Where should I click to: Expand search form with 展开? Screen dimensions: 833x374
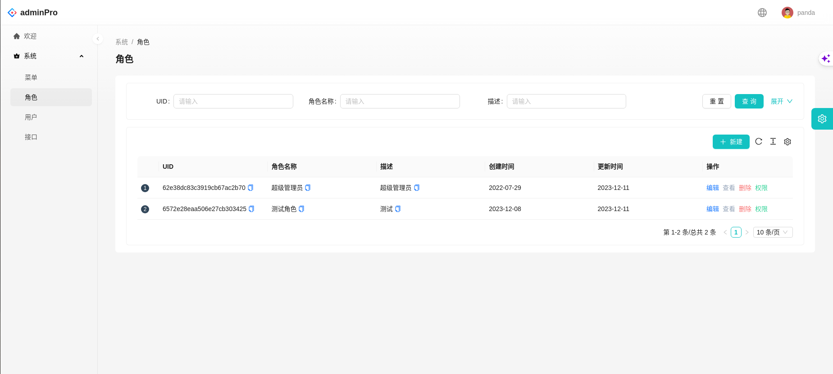pos(782,101)
